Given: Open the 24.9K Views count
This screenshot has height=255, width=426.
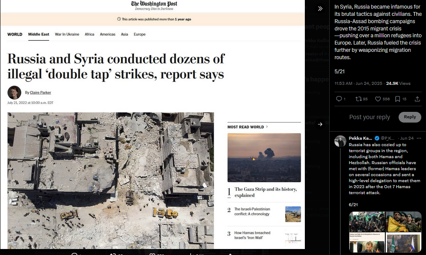Looking at the screenshot, I should [x=398, y=84].
